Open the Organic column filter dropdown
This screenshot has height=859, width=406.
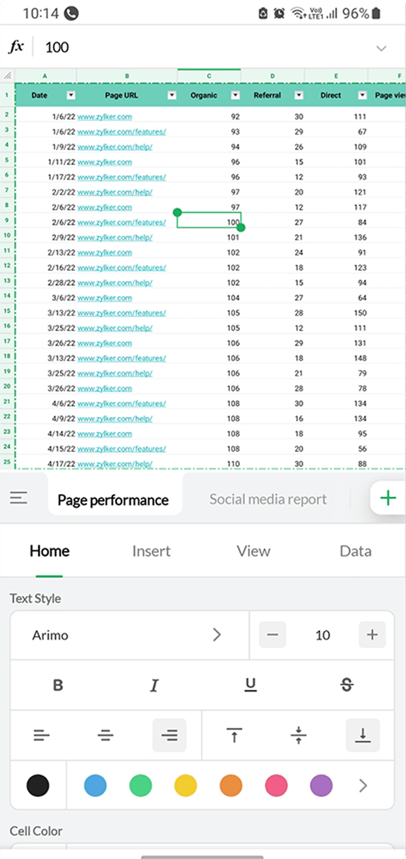[235, 95]
